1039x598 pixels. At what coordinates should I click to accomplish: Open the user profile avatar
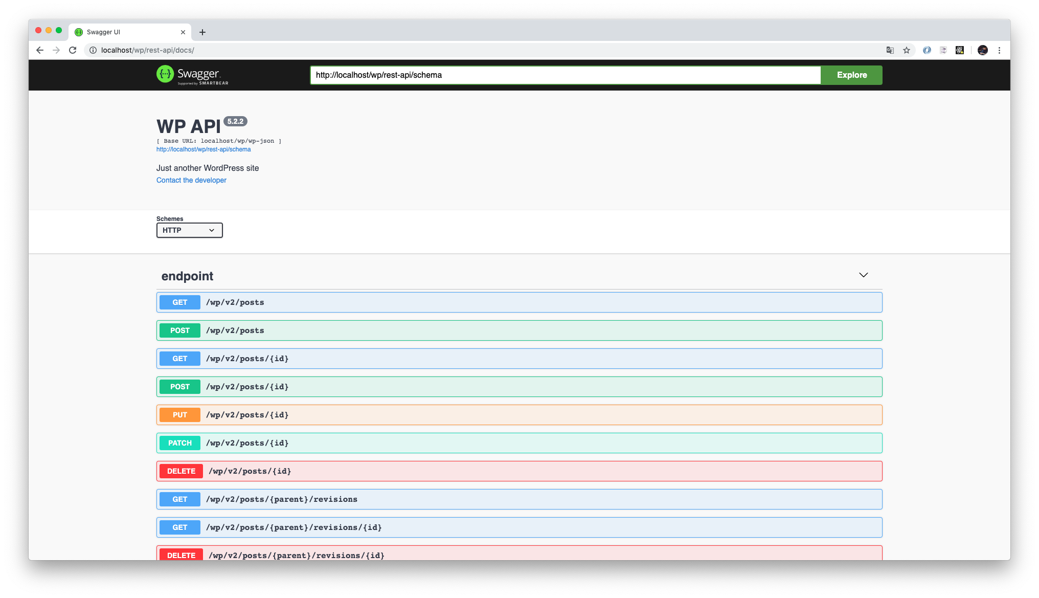tap(982, 50)
